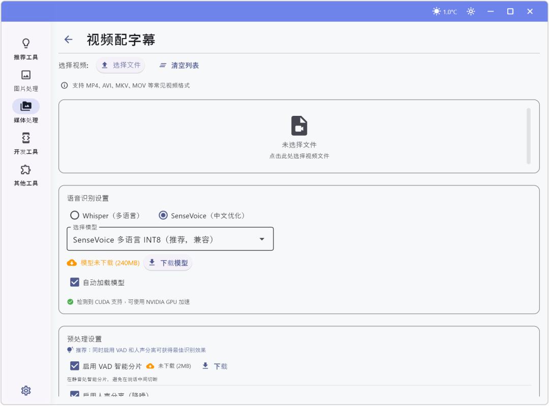The image size is (549, 406).
Task: Click the 预处理设置 heading
Action: pyautogui.click(x=84, y=339)
